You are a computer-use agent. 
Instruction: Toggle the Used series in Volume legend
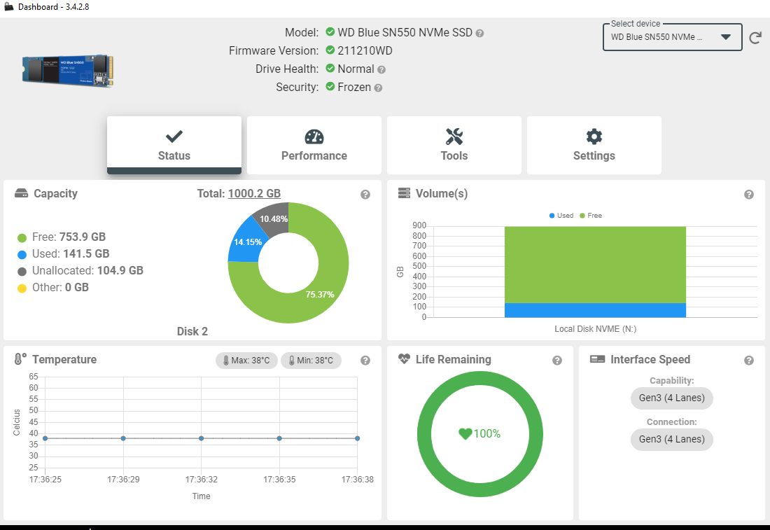pos(561,216)
